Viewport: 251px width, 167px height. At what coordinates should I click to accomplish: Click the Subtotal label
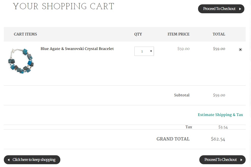182,95
